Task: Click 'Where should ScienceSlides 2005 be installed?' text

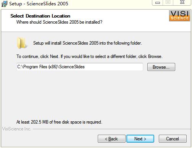Action: (59, 22)
